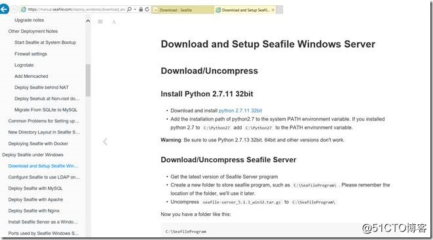
Task: Open 'Start Seafile at System Bootup'
Action: point(45,43)
